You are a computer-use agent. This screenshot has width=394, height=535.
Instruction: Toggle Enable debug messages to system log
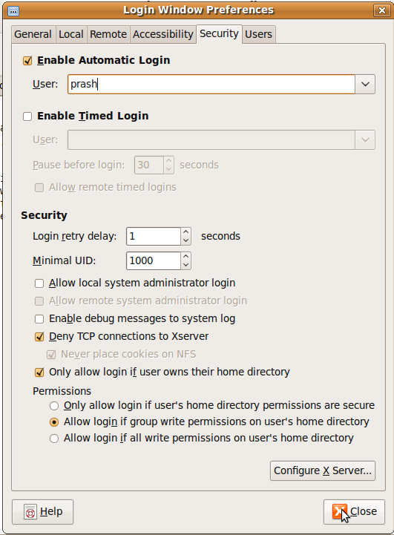click(x=39, y=318)
